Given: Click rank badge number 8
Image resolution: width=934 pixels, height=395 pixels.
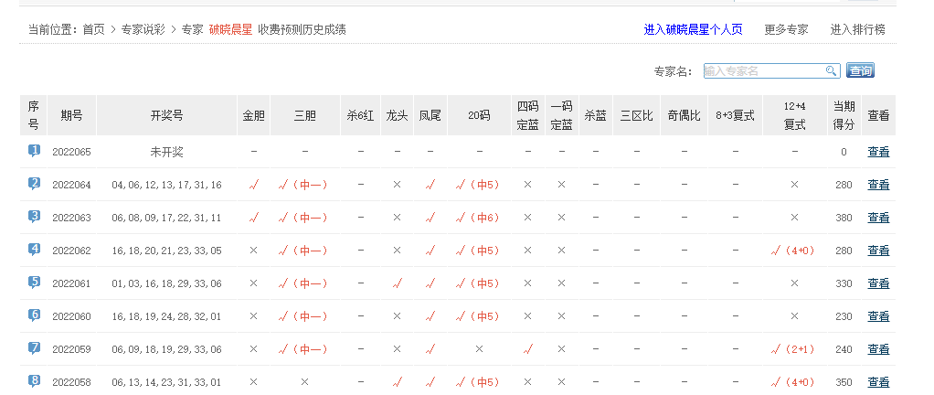Looking at the screenshot, I should coord(34,380).
